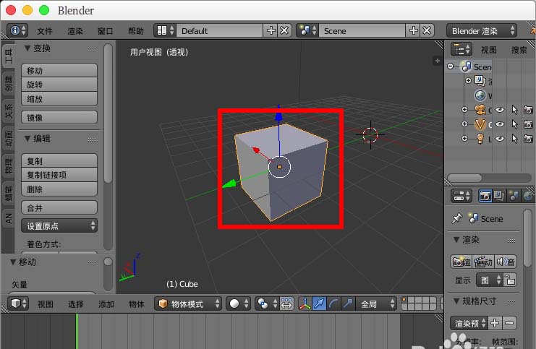Collapse the 渲染 panel in properties

tap(456, 240)
